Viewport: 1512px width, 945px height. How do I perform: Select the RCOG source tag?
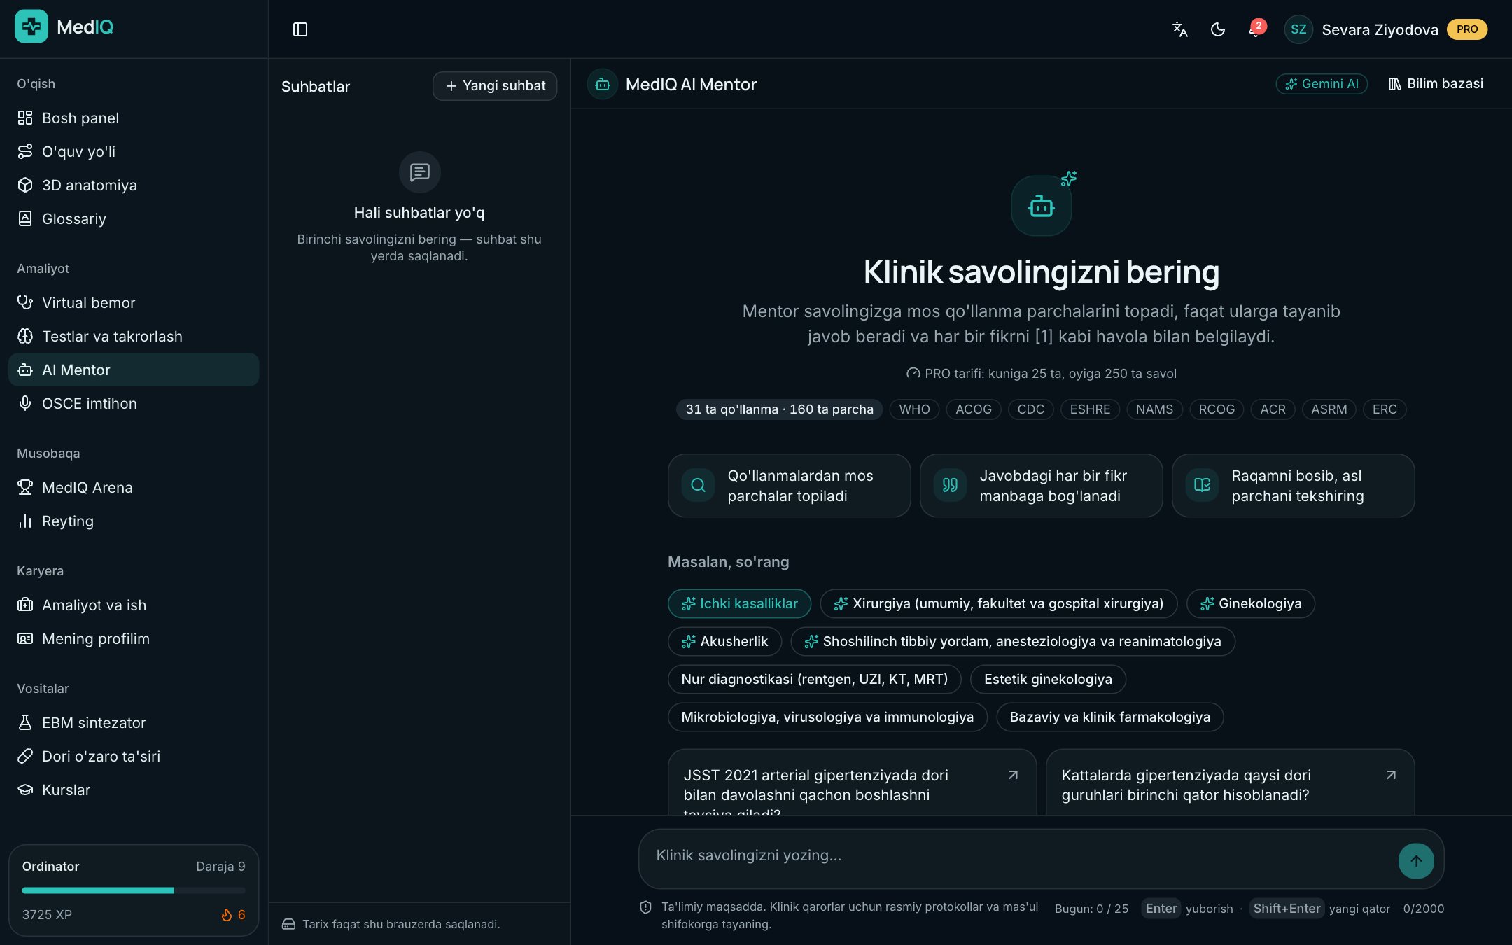1217,409
